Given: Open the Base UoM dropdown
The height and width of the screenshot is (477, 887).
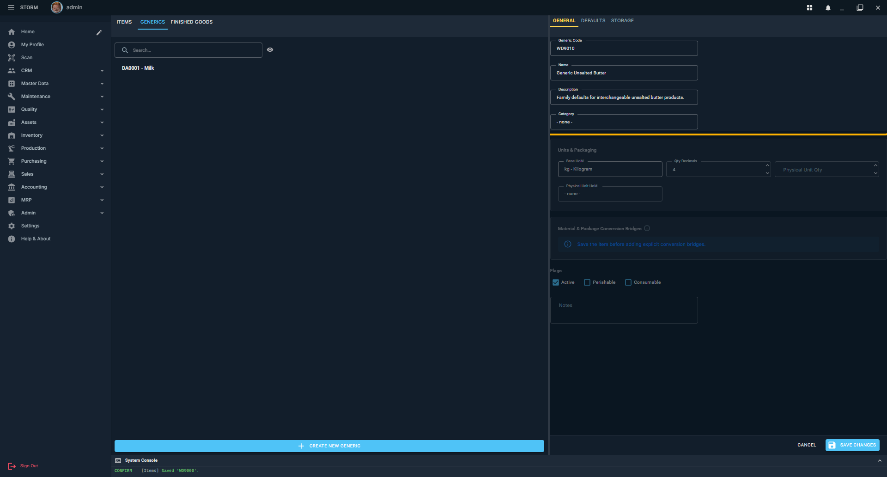Looking at the screenshot, I should tap(610, 169).
